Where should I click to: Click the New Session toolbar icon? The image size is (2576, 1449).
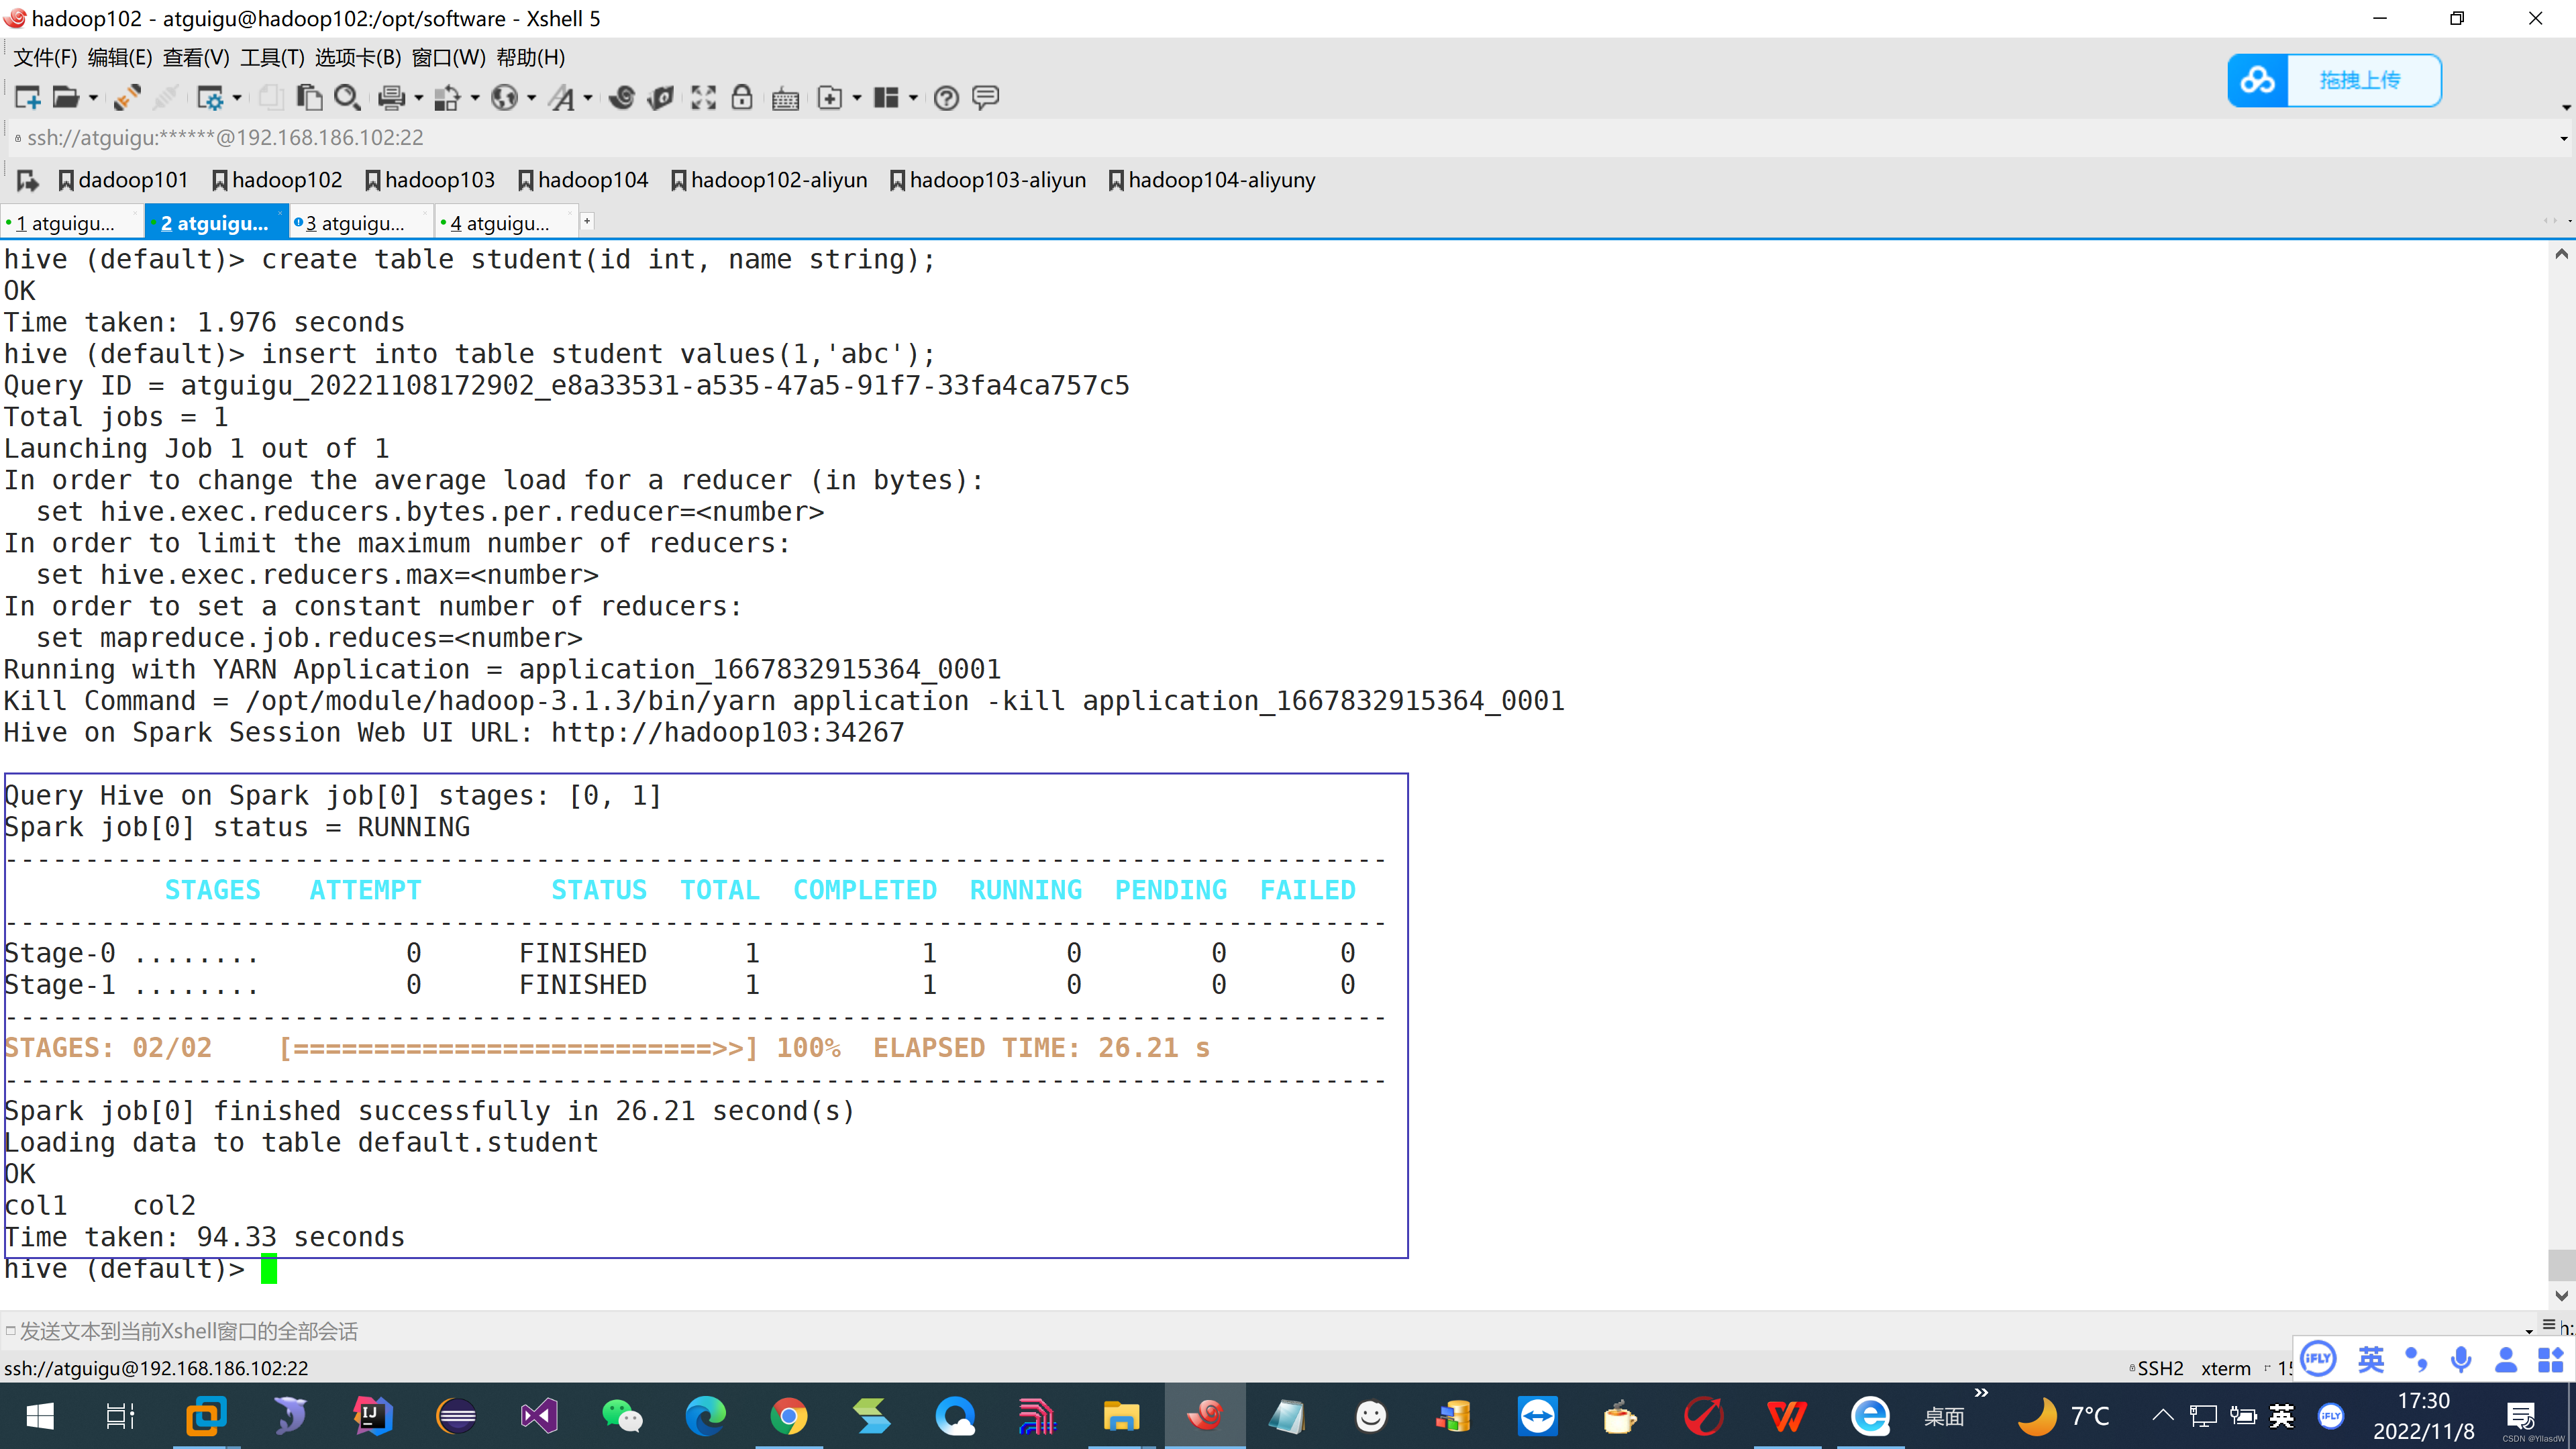27,97
